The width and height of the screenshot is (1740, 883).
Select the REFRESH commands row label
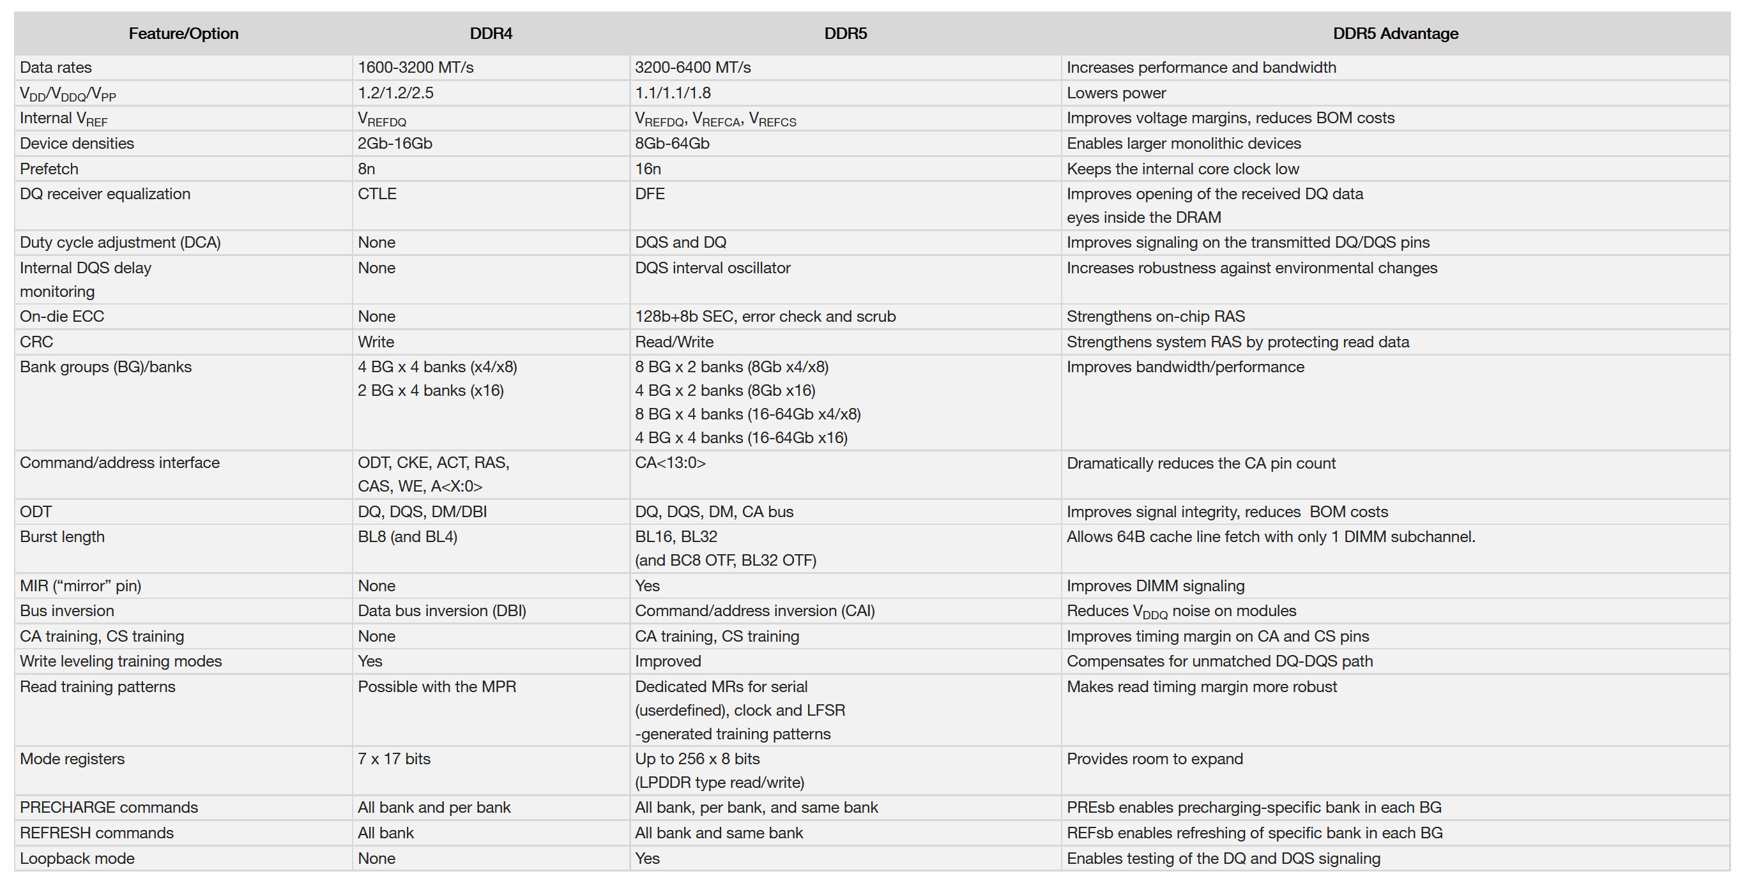tap(96, 833)
